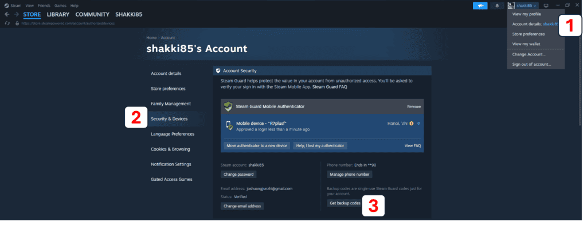Expand the mobile device details chevron
This screenshot has width=587, height=229.
pyautogui.click(x=419, y=123)
